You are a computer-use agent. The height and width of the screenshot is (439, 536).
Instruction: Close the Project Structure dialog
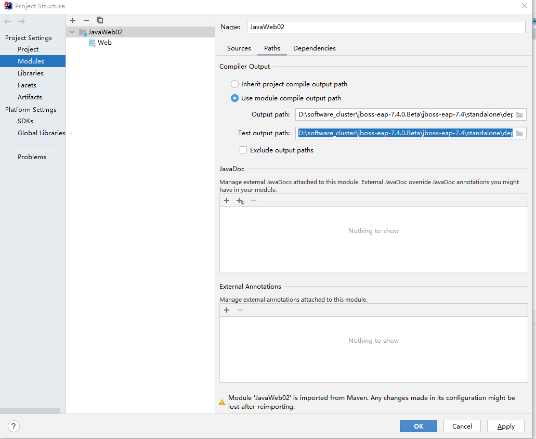[525, 6]
